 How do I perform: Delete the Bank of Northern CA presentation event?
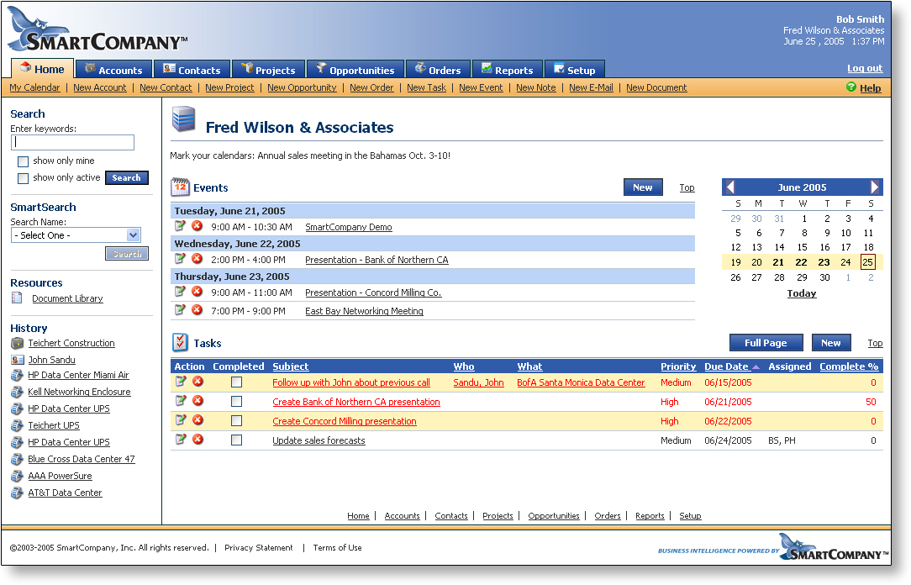(x=197, y=259)
